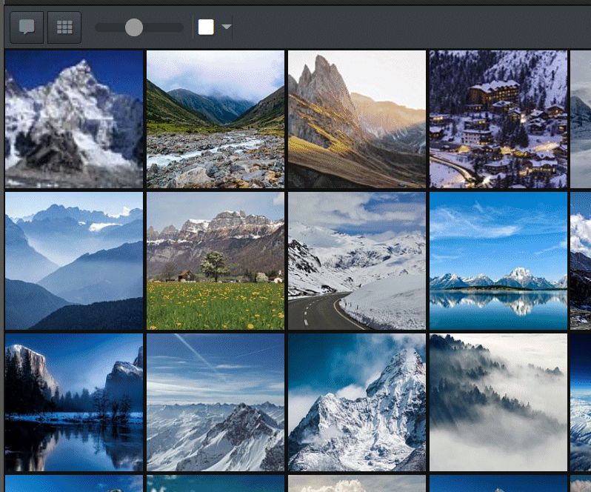This screenshot has width=591, height=492.
Task: Select the white background color swatch
Action: [x=206, y=27]
